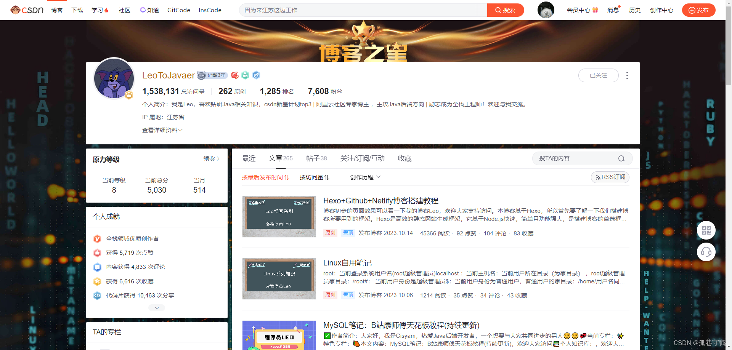The height and width of the screenshot is (350, 732).
Task: Switch to the 帖子 38 tab
Action: click(x=316, y=158)
